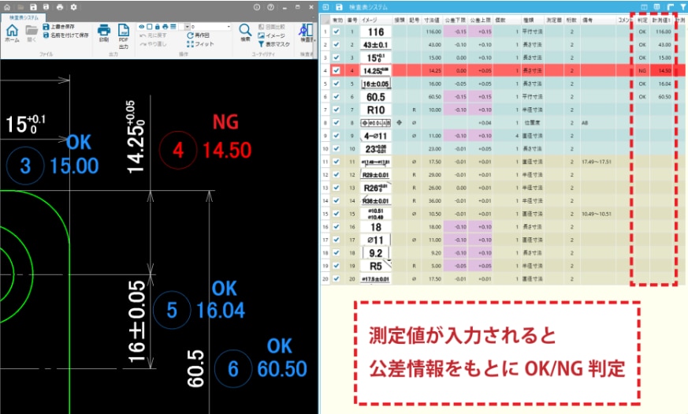Click the info circle icon in title bar
The height and width of the screenshot is (414, 688).
click(257, 7)
